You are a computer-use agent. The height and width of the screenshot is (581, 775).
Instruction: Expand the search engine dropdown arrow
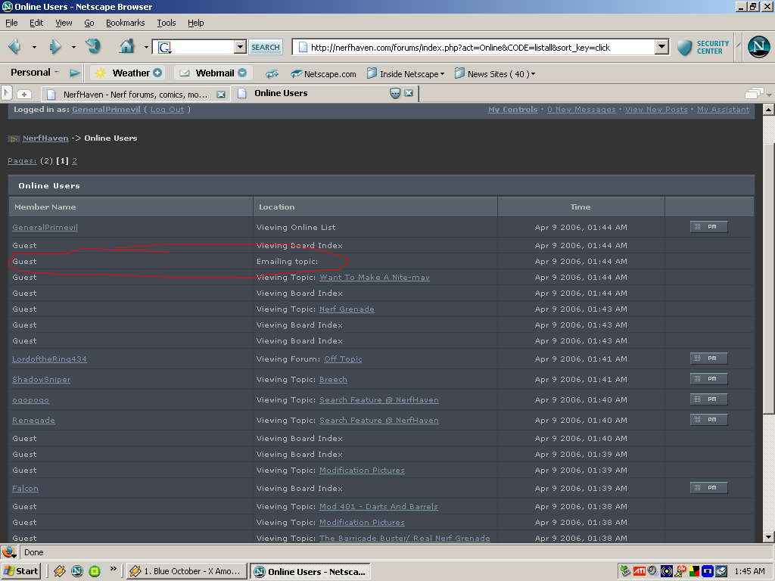point(240,47)
